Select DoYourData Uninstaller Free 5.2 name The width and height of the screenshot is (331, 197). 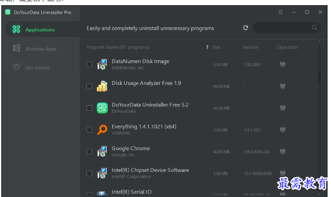click(x=150, y=105)
